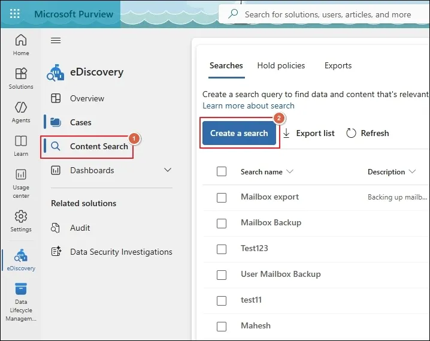The height and width of the screenshot is (341, 430).
Task: Toggle the select-all checkbox in header
Action: (x=222, y=171)
